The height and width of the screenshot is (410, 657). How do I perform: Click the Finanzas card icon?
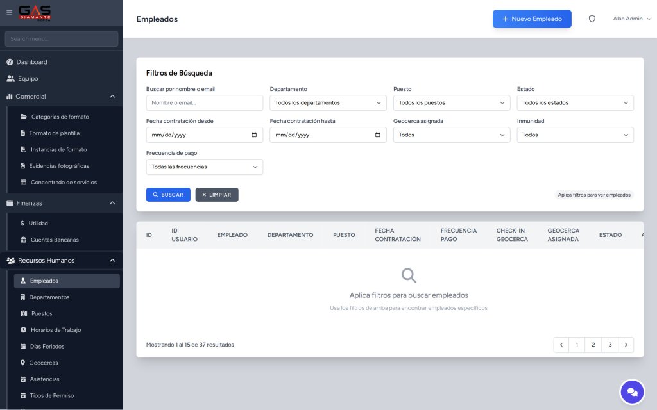pyautogui.click(x=10, y=203)
